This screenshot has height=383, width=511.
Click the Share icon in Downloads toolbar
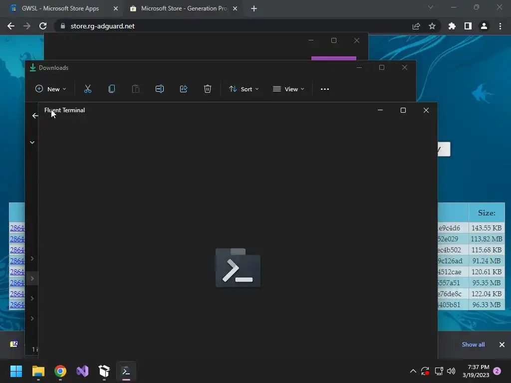pos(184,89)
